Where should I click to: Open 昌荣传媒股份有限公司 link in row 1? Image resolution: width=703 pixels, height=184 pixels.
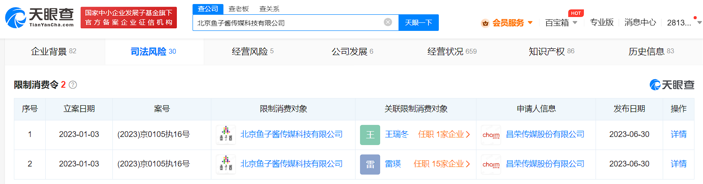click(x=545, y=134)
